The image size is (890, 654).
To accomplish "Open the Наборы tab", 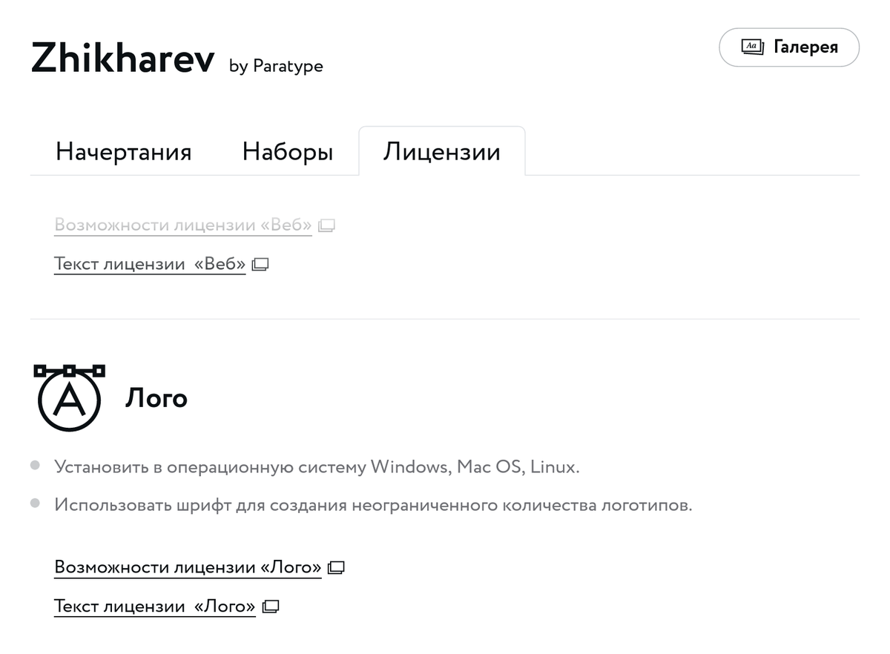I will 287,151.
